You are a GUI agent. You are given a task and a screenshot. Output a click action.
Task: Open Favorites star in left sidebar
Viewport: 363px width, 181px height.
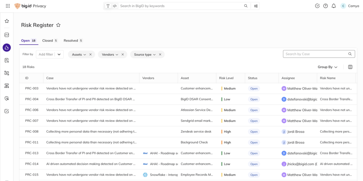tap(7, 21)
